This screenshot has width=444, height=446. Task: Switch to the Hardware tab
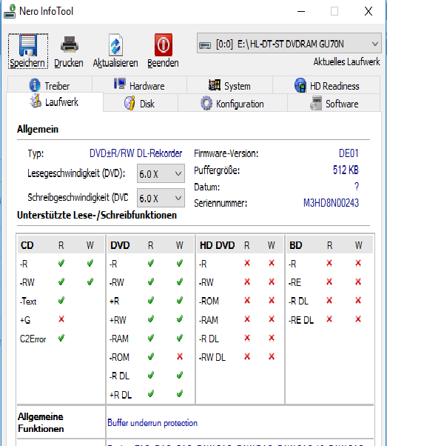click(x=139, y=84)
